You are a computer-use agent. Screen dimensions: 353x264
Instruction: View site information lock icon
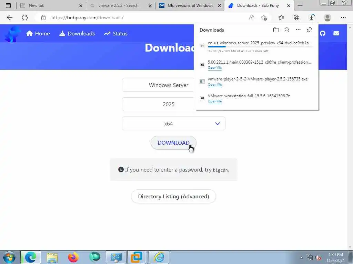point(43,18)
